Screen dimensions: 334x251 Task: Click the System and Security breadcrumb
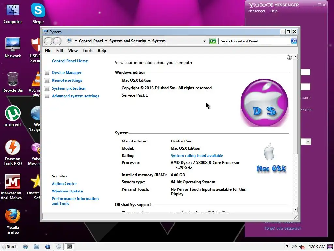(x=128, y=41)
